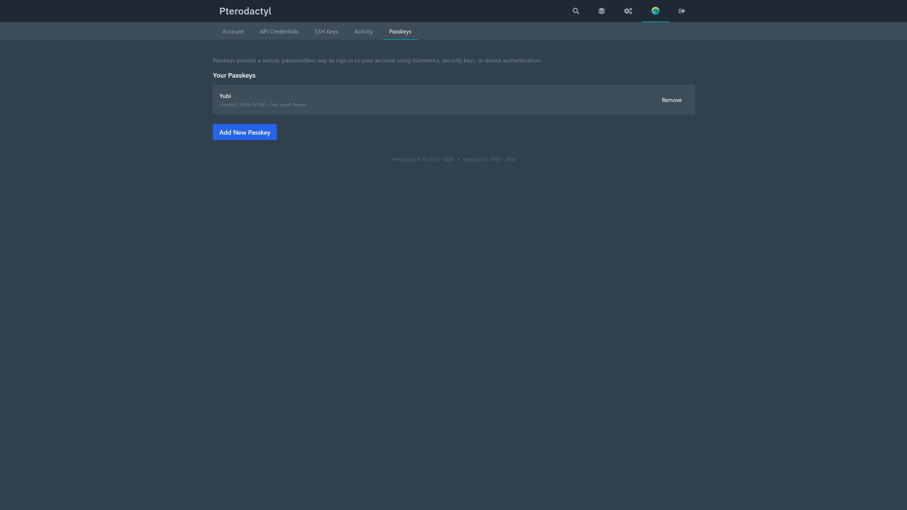Viewport: 907px width, 510px height.
Task: Click the Yubi passkey name
Action: [x=225, y=96]
